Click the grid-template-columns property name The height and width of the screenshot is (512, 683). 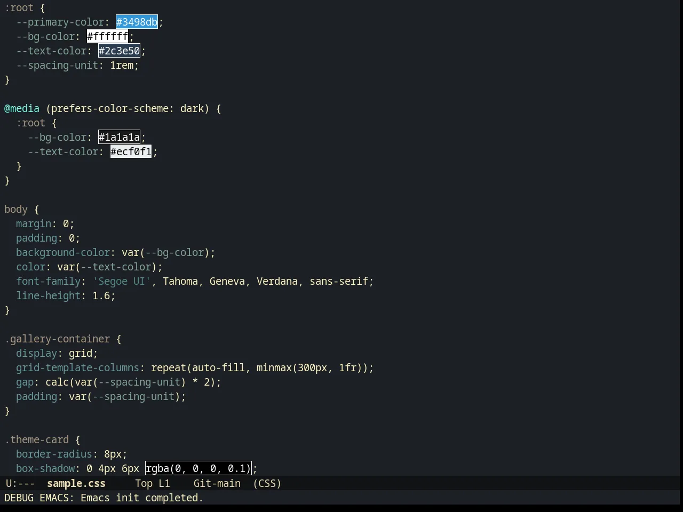pyautogui.click(x=77, y=367)
